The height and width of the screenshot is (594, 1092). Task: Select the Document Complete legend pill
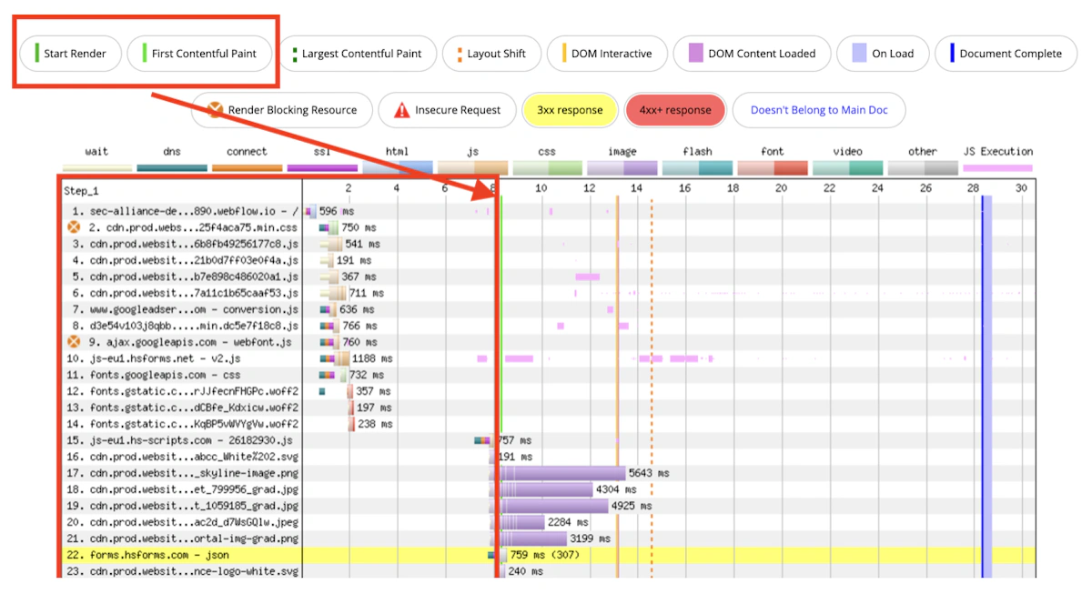pyautogui.click(x=1006, y=54)
